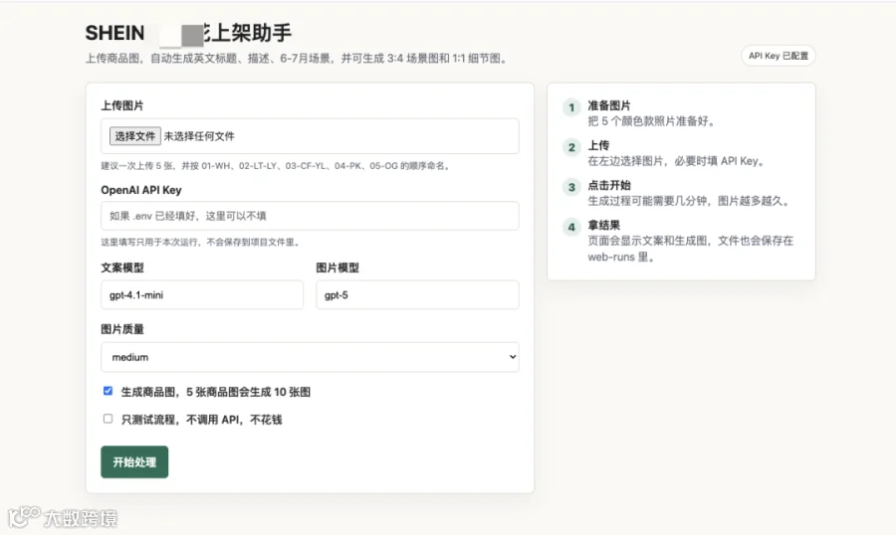Click the API Key 已配置 badge
Viewport: 896px width, 535px height.
coord(779,56)
